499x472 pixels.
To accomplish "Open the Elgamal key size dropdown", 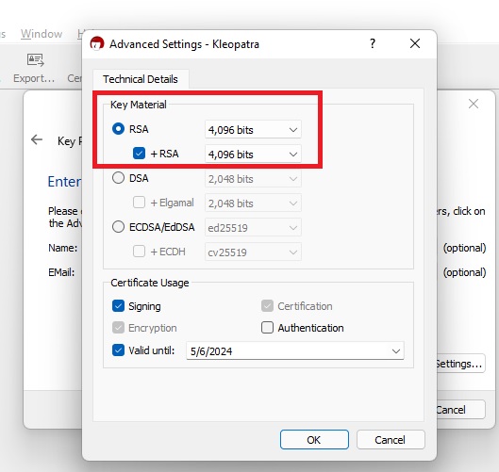I will click(x=253, y=203).
